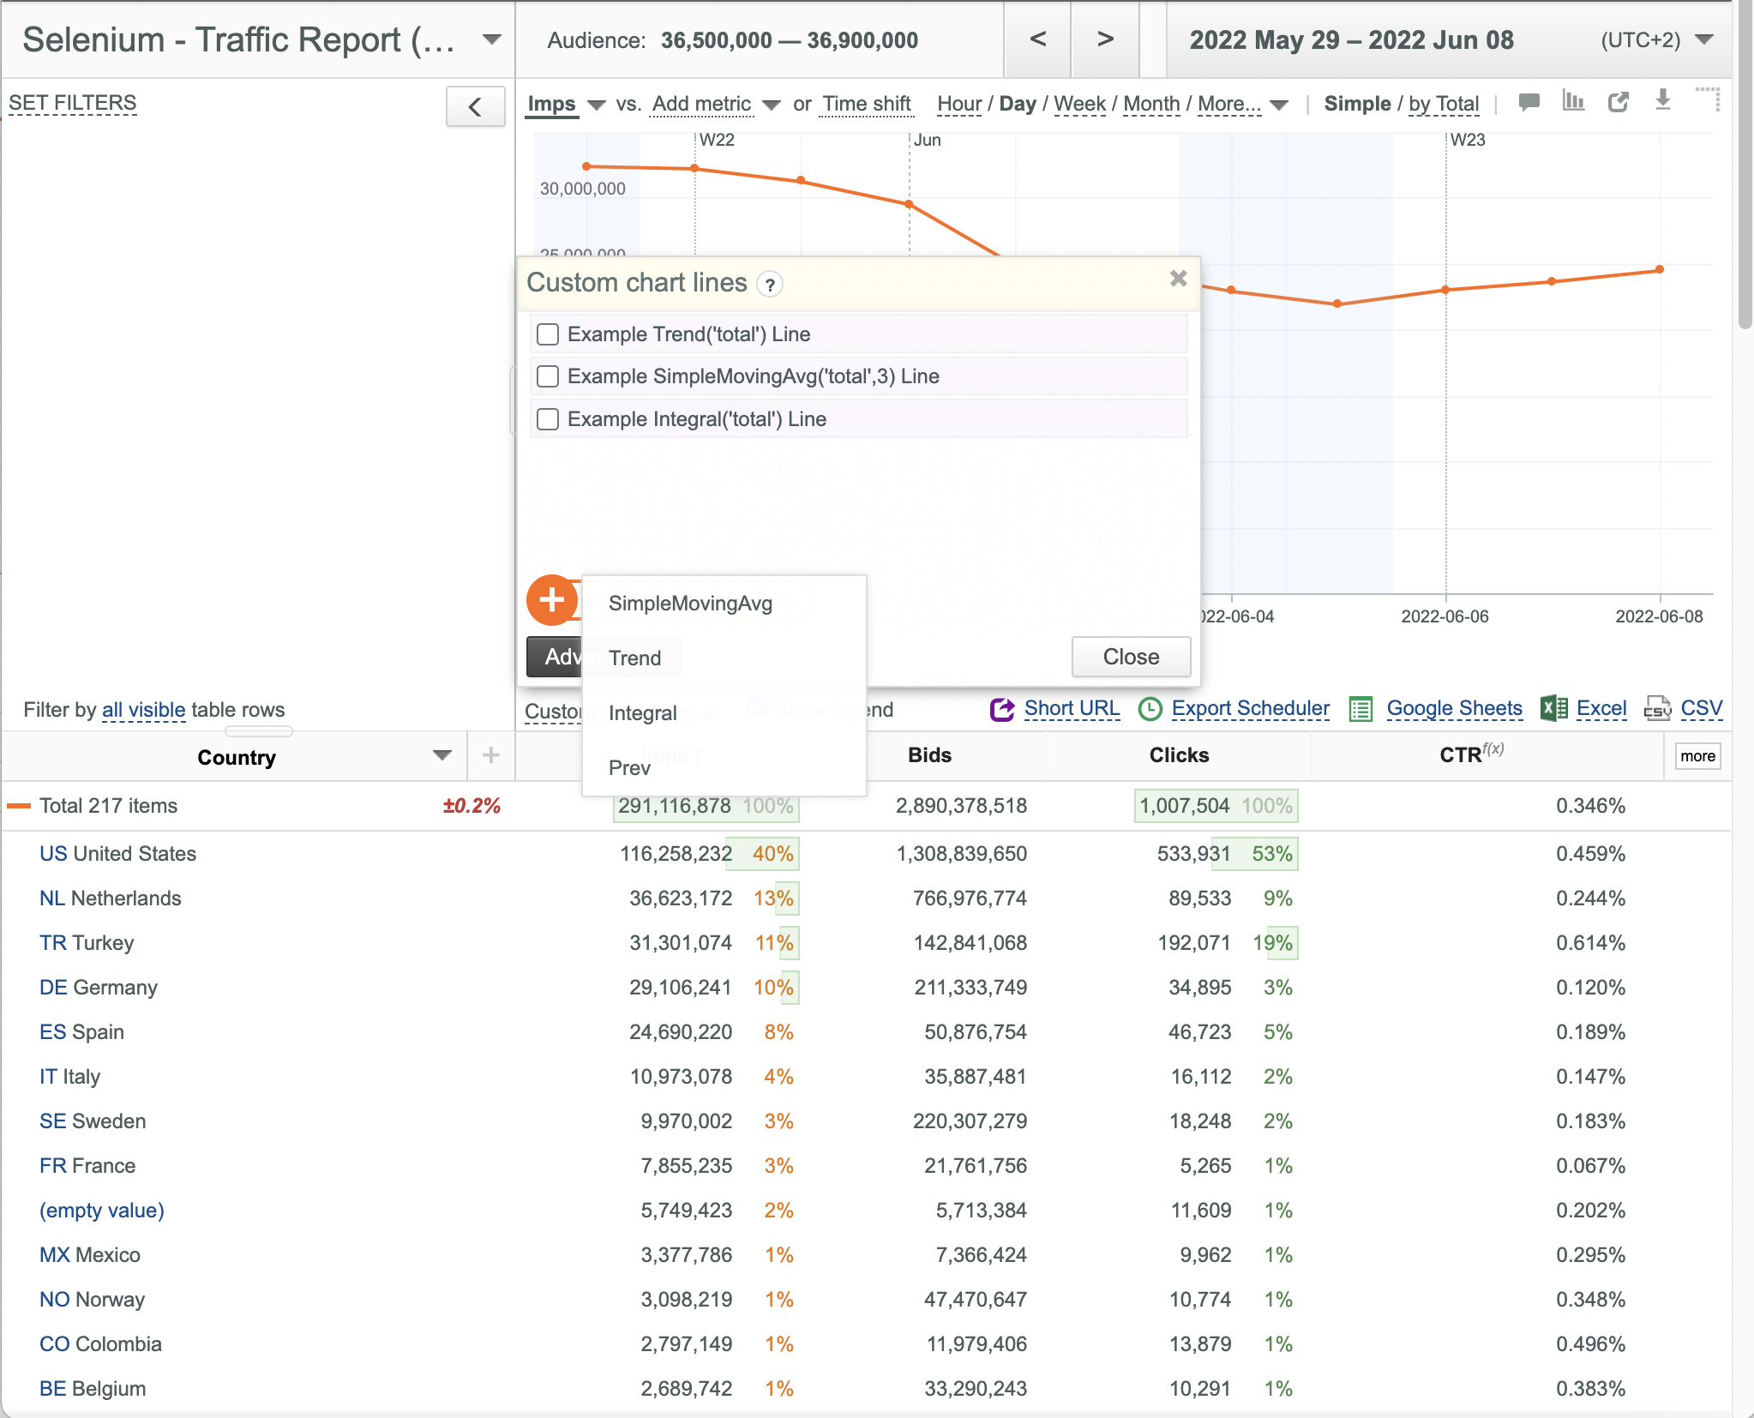Screen dimensions: 1754x1418
Task: Tick the Example Integral('total') Line checkbox
Action: [548, 419]
